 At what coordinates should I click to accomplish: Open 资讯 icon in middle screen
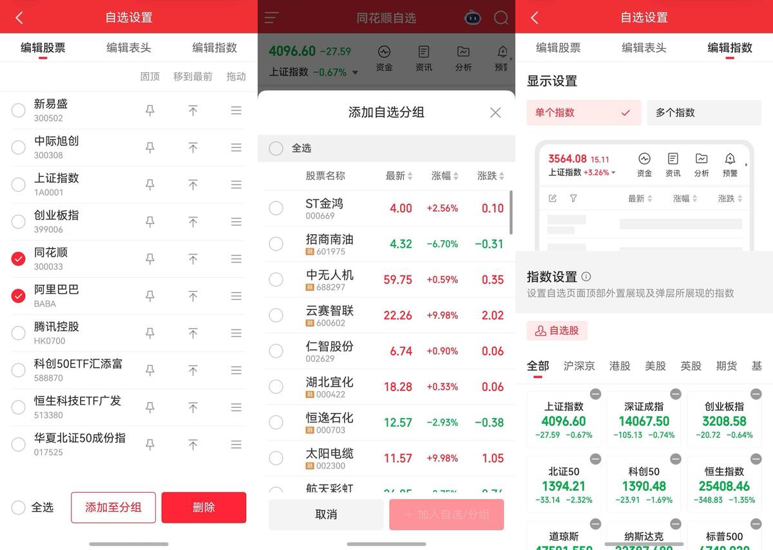click(x=424, y=59)
